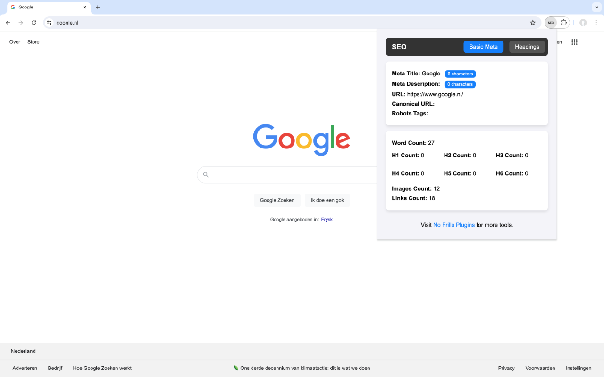Viewport: 604px width, 377px height.
Task: Click the browser back arrow
Action: tap(8, 23)
